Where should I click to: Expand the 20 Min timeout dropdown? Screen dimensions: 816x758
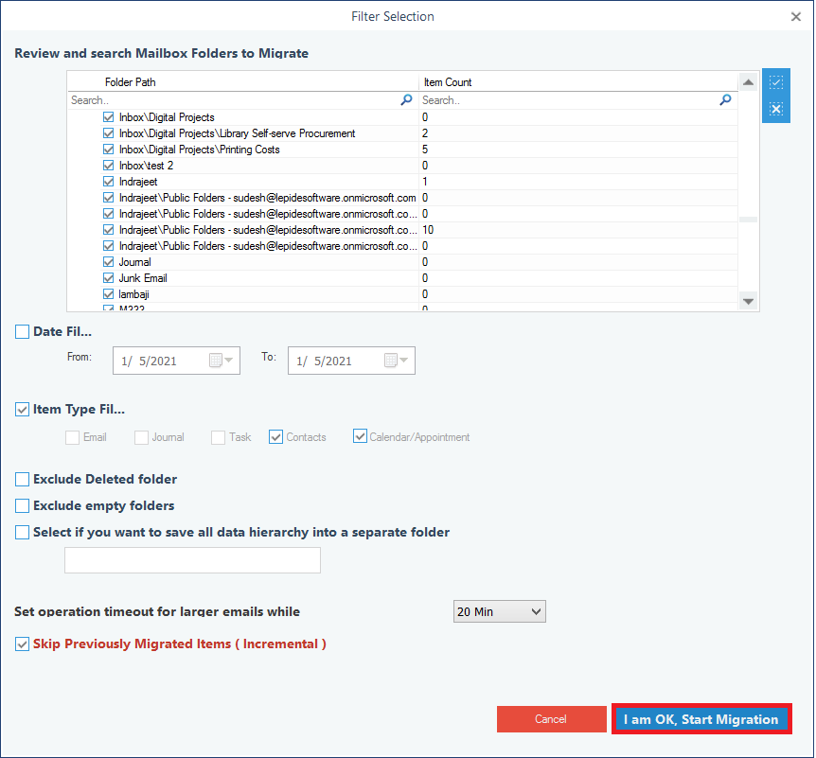pos(536,612)
